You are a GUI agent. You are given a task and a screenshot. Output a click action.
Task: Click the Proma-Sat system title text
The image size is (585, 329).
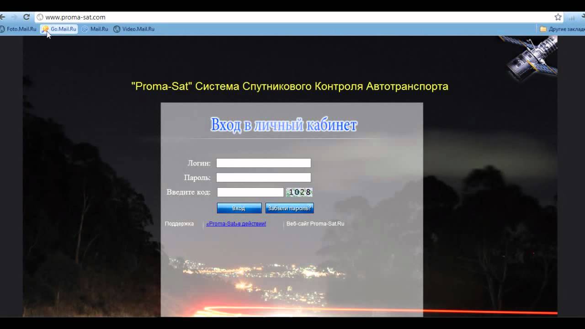(x=290, y=86)
